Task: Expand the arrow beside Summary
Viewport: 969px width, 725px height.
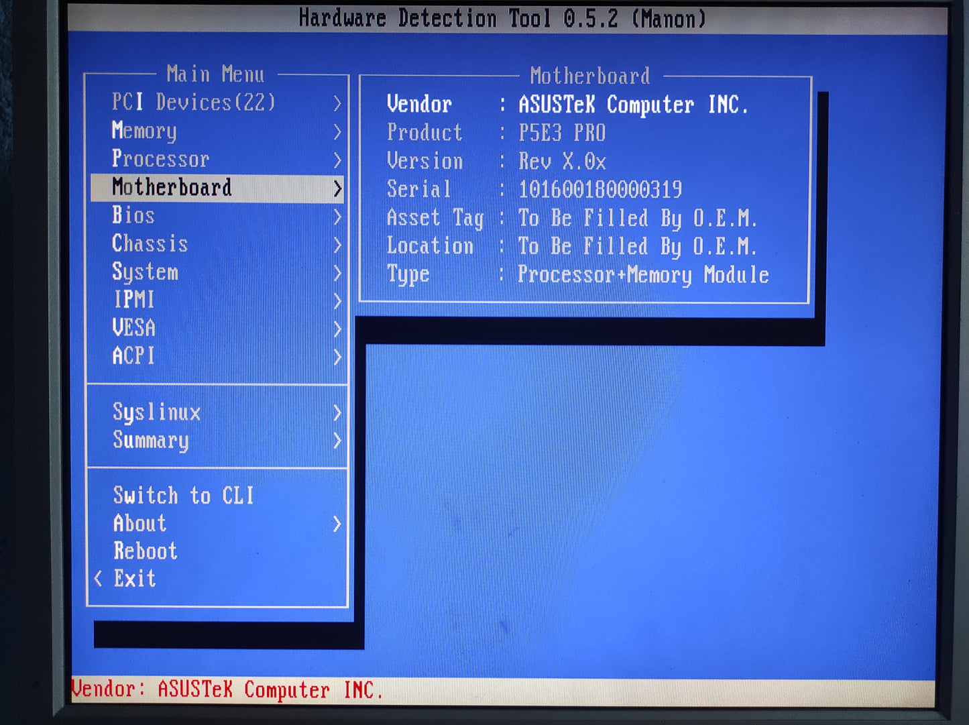Action: tap(337, 441)
